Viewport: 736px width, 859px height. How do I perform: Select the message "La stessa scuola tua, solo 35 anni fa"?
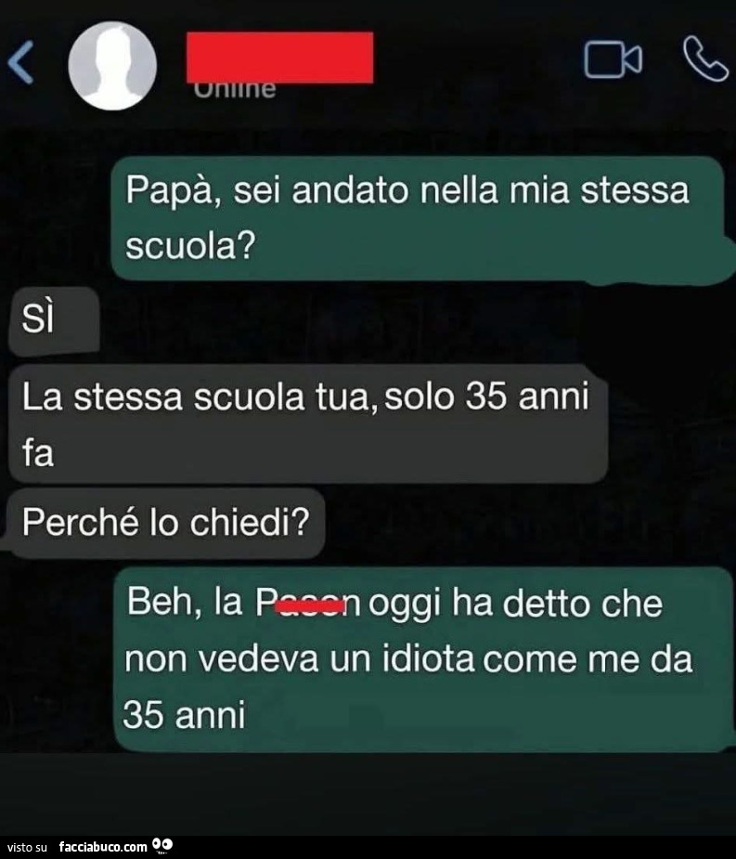point(308,424)
